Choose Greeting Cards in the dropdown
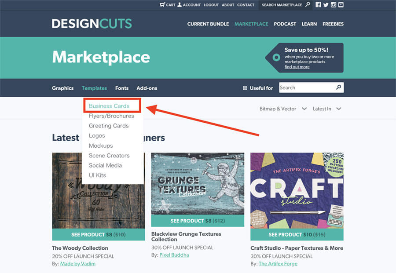The height and width of the screenshot is (273, 396). pyautogui.click(x=109, y=126)
